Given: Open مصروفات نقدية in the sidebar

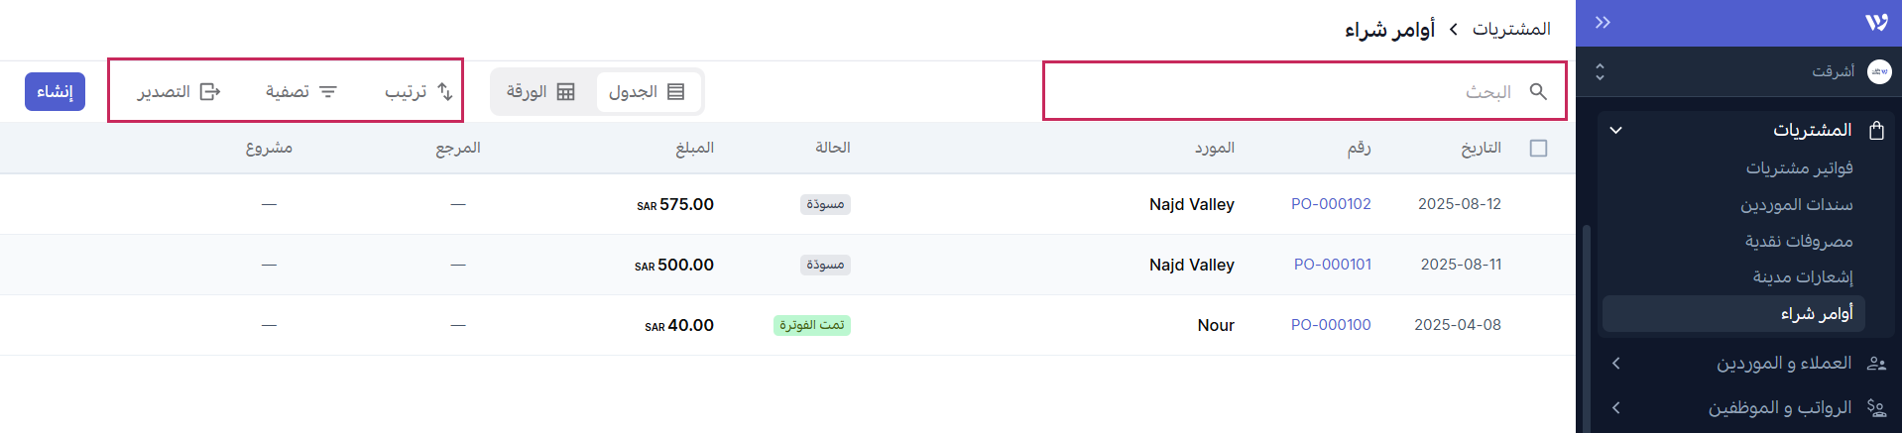Looking at the screenshot, I should [1799, 241].
